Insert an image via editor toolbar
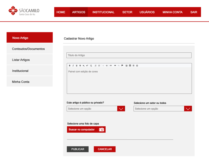209x157 pixels. 127,65
